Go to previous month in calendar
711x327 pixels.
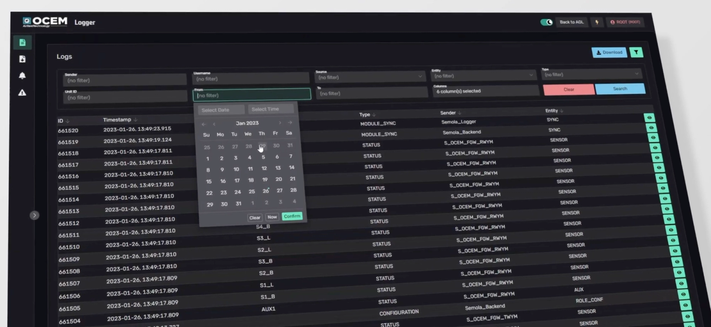click(214, 124)
